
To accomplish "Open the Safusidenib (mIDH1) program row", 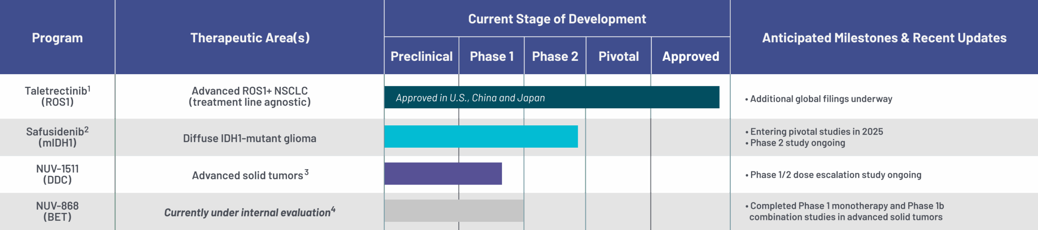I will (x=57, y=137).
